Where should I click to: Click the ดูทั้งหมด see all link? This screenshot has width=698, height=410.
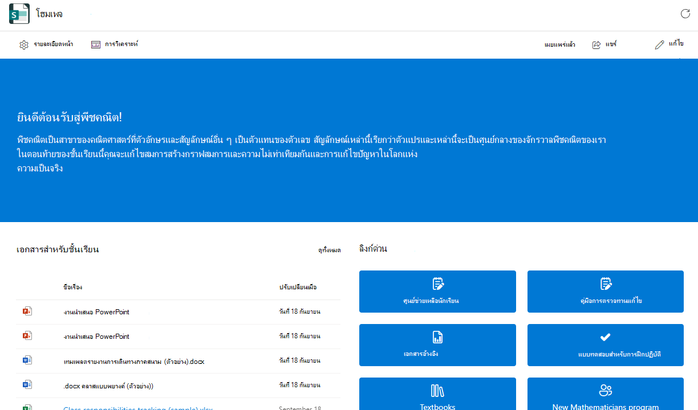coord(330,250)
